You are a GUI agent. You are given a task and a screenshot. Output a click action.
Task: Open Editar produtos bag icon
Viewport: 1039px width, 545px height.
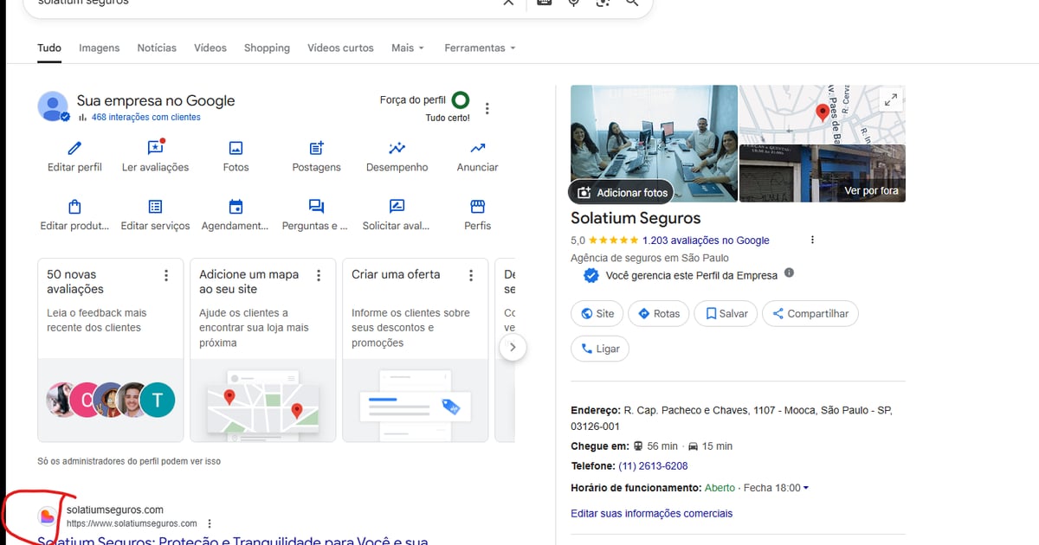pyautogui.click(x=74, y=207)
